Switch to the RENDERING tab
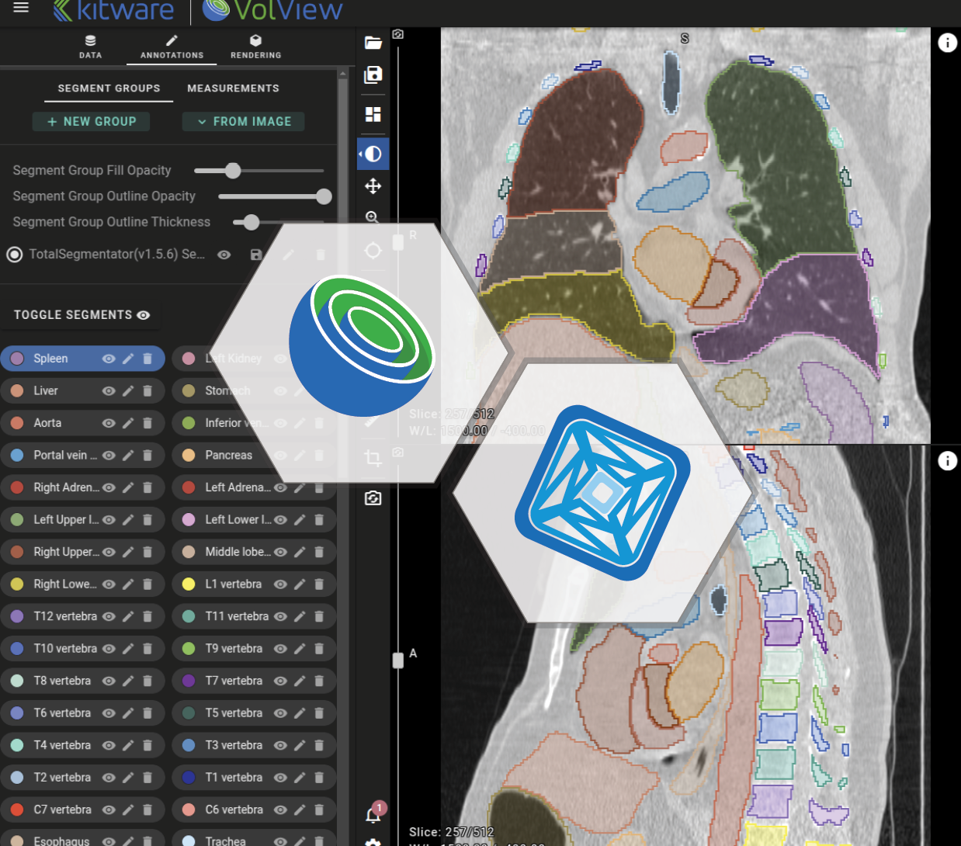This screenshot has height=846, width=961. pyautogui.click(x=255, y=47)
